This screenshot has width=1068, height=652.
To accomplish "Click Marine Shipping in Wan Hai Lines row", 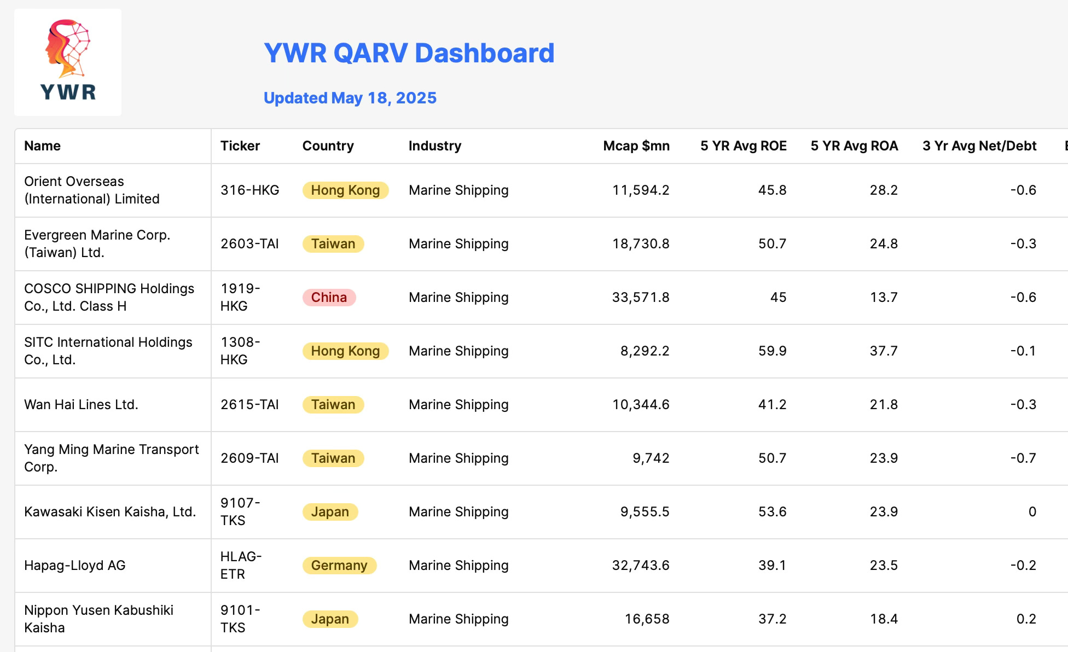I will (458, 405).
